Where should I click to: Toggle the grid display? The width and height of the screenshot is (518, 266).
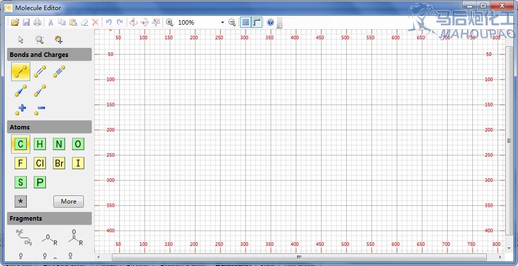pyautogui.click(x=245, y=22)
